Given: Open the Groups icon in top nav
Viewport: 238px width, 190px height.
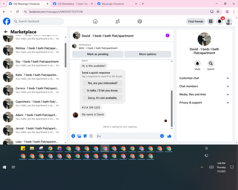Looking at the screenshot, I should (140, 21).
